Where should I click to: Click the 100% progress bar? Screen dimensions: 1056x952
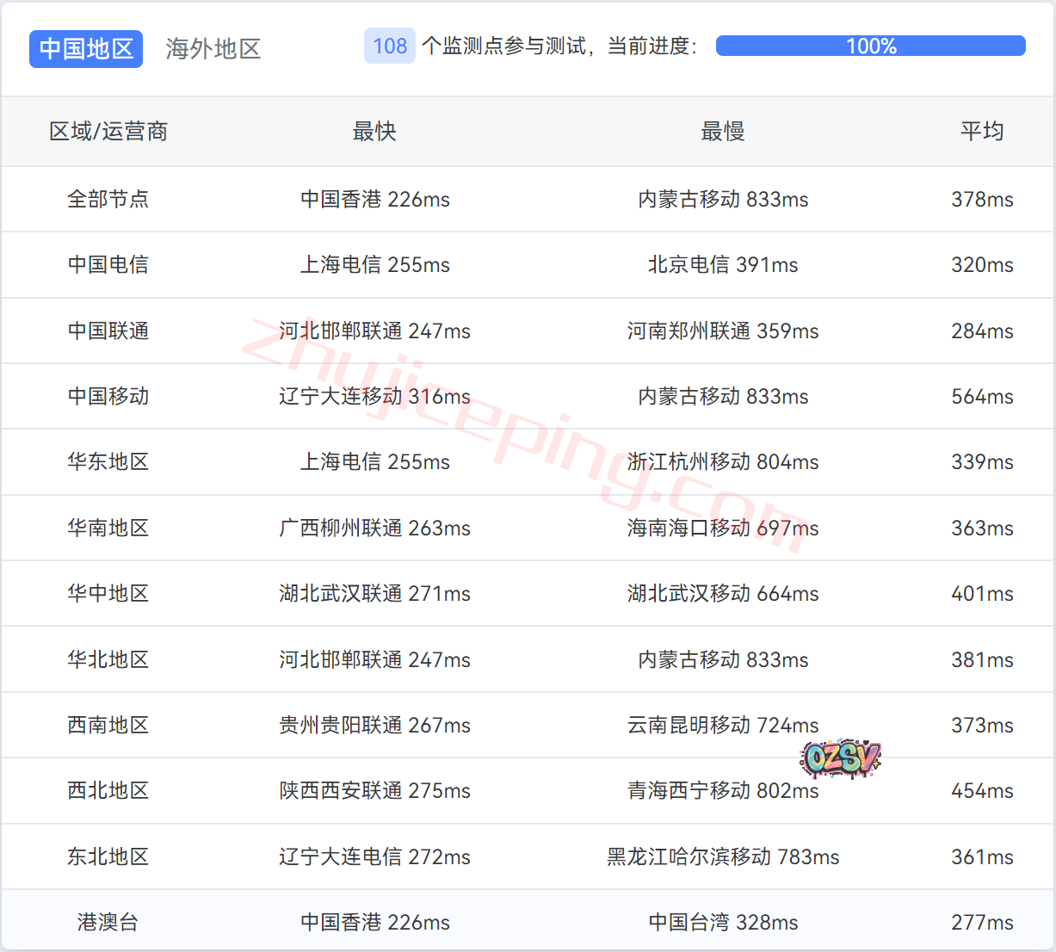(x=870, y=46)
